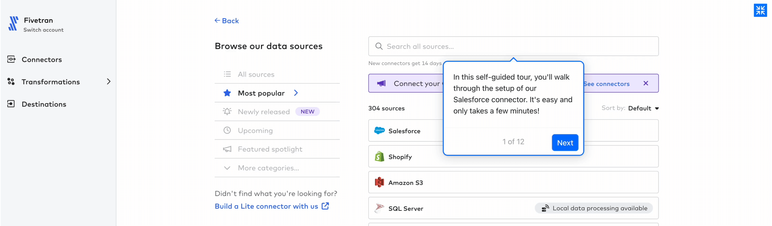Click the Upcoming clock icon
772x226 pixels.
click(227, 130)
